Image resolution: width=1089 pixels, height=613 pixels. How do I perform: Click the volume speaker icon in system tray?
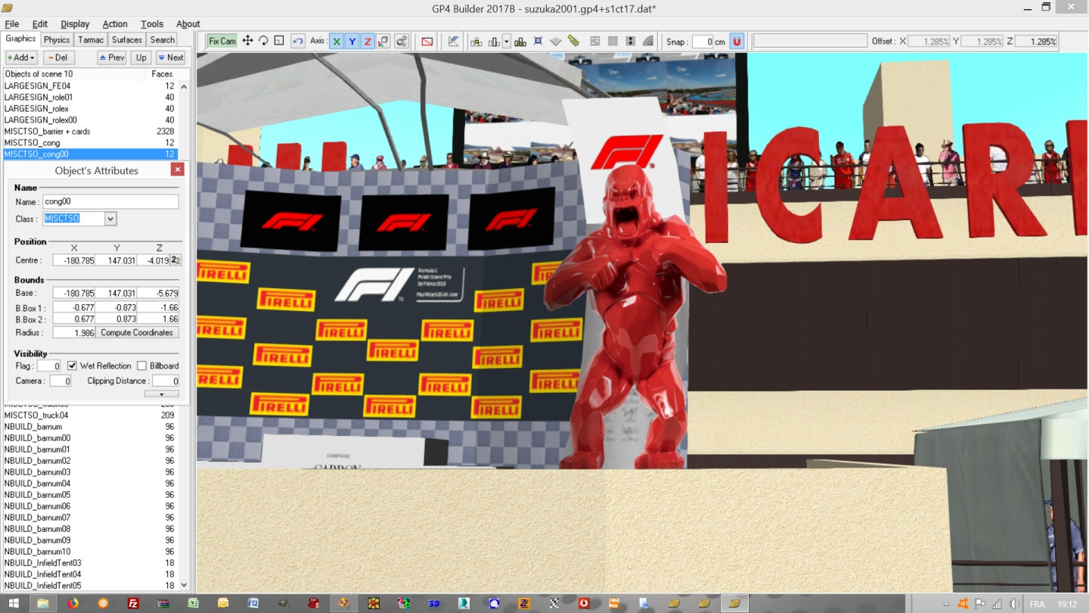tap(1014, 604)
